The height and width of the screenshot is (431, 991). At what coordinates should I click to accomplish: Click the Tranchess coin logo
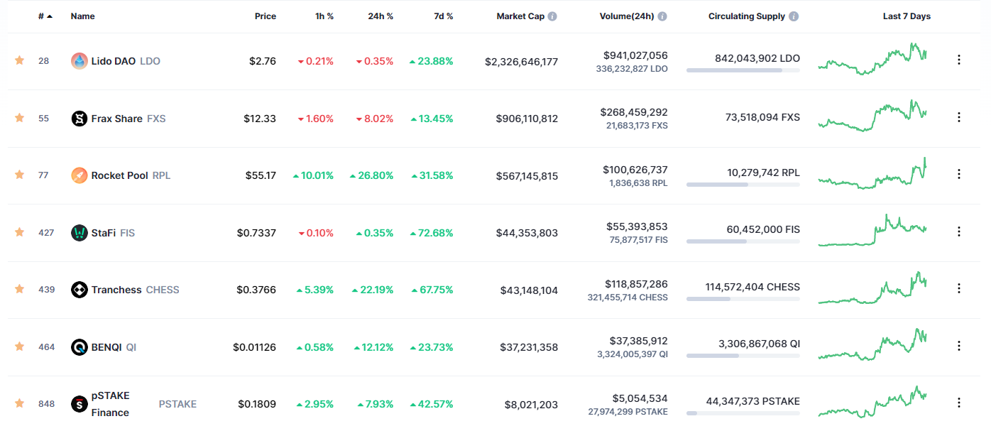pos(80,290)
